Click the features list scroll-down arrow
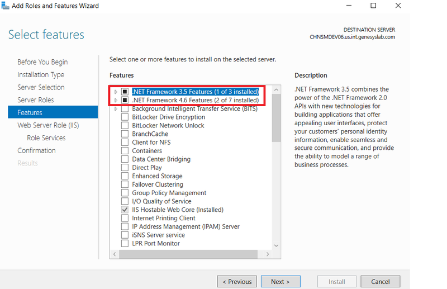447x289 pixels. (276, 245)
